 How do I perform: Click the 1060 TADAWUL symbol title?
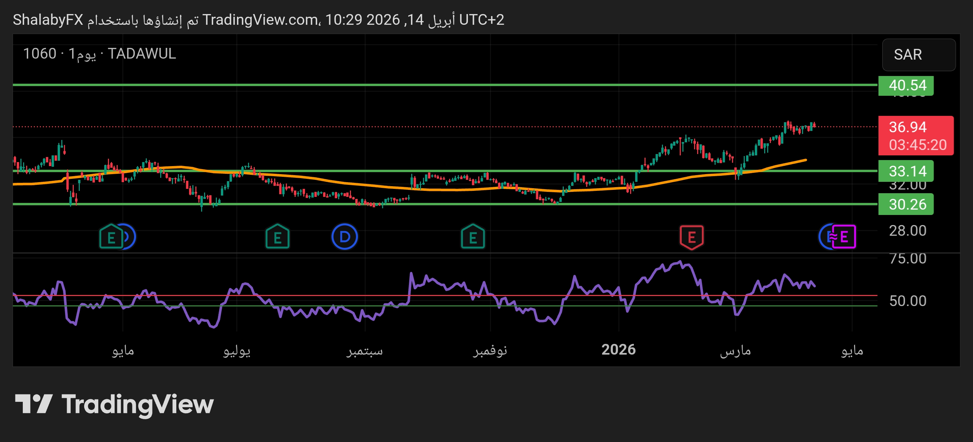coord(99,54)
